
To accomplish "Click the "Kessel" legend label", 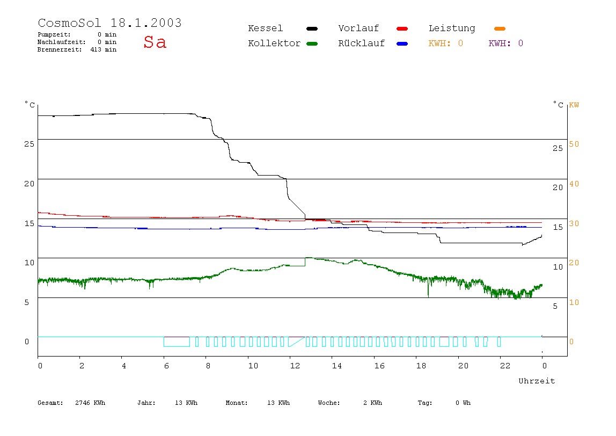I will click(265, 28).
